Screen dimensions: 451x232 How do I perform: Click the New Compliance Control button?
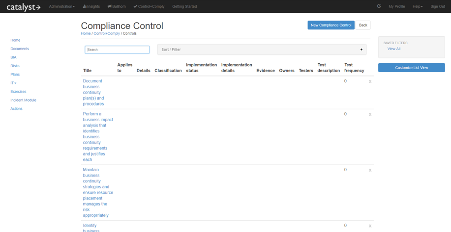(x=331, y=25)
